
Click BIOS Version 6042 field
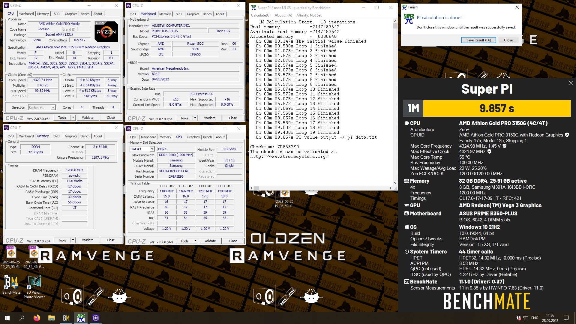[195, 74]
